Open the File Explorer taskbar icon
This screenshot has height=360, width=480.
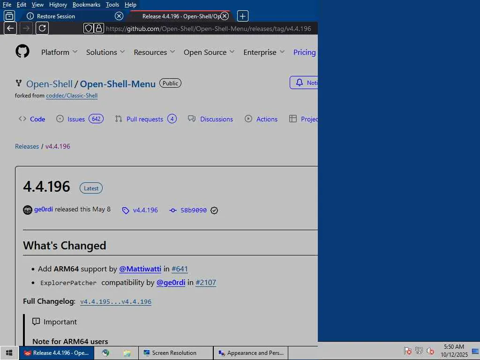tap(127, 353)
